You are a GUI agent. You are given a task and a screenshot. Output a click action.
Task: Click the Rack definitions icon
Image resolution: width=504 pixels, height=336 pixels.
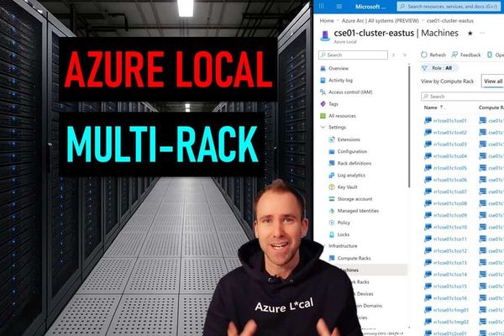[x=332, y=163]
